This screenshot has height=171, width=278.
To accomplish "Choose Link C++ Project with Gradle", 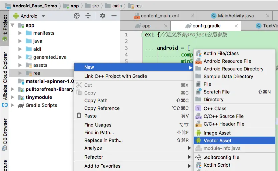I will point(134,76).
